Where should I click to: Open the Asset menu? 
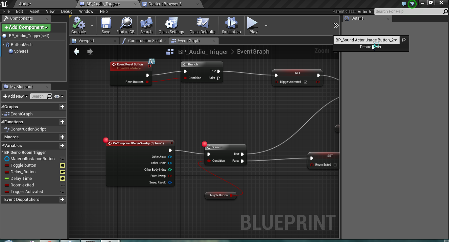tap(35, 11)
